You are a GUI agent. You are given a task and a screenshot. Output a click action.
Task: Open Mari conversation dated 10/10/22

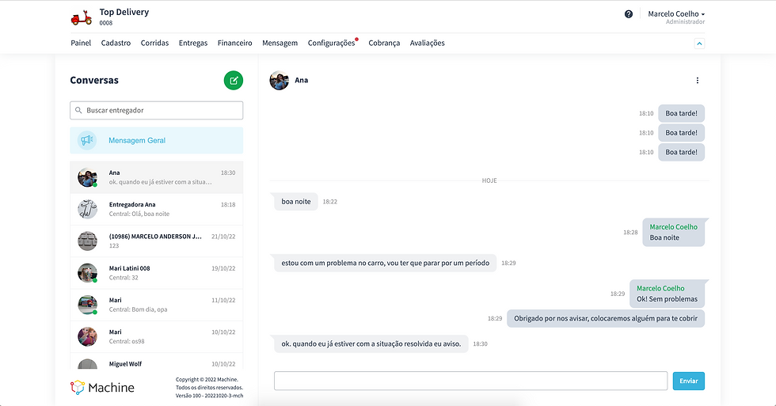coord(157,336)
